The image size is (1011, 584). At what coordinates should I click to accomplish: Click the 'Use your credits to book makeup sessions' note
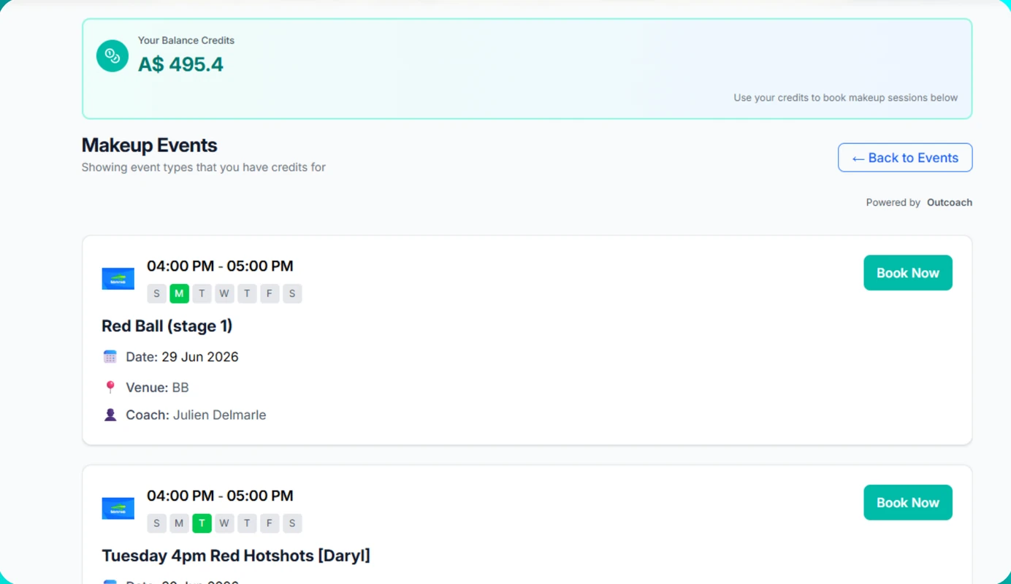point(845,98)
